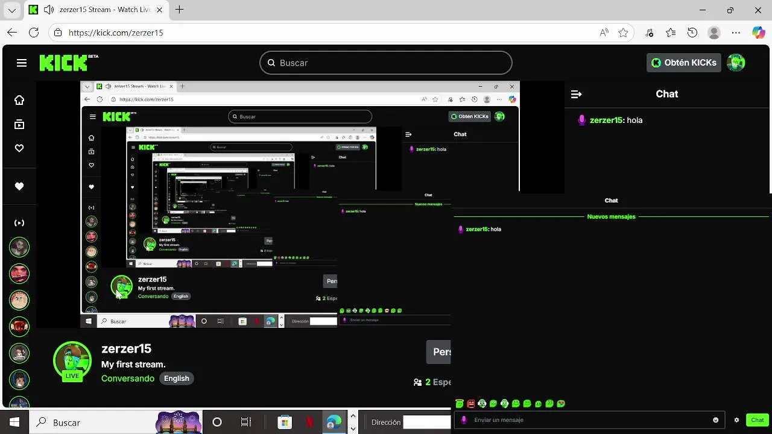Screen dimensions: 772x434
Task: Click the Cortana circle on taskbar
Action: click(217, 422)
